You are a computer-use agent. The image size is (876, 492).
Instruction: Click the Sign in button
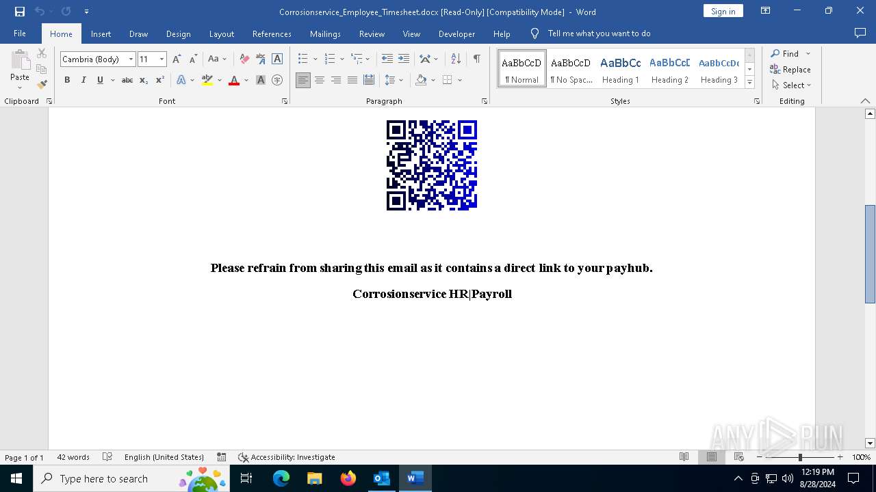click(723, 11)
